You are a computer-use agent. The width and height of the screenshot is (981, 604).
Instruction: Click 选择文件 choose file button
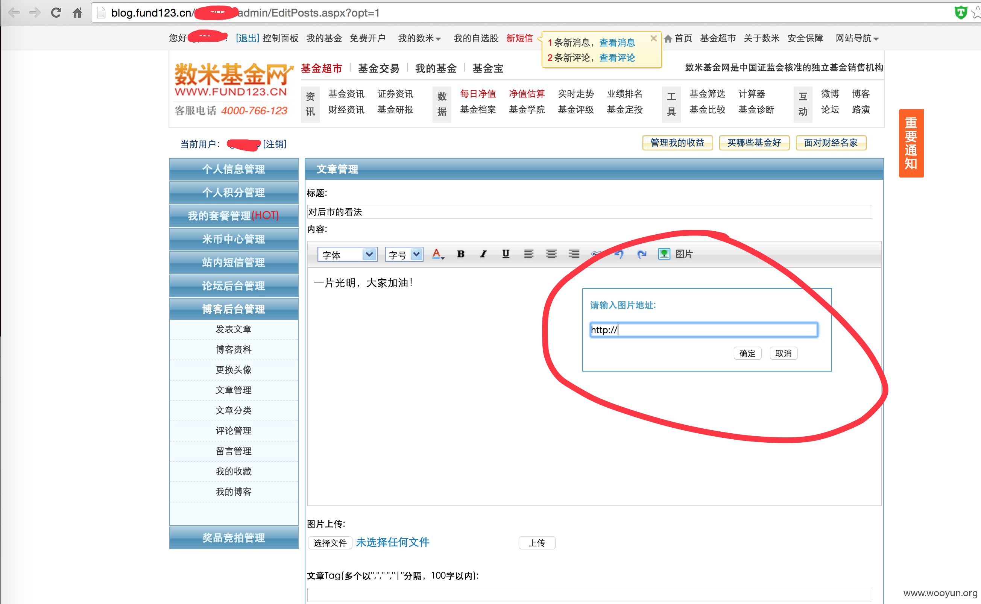click(330, 543)
